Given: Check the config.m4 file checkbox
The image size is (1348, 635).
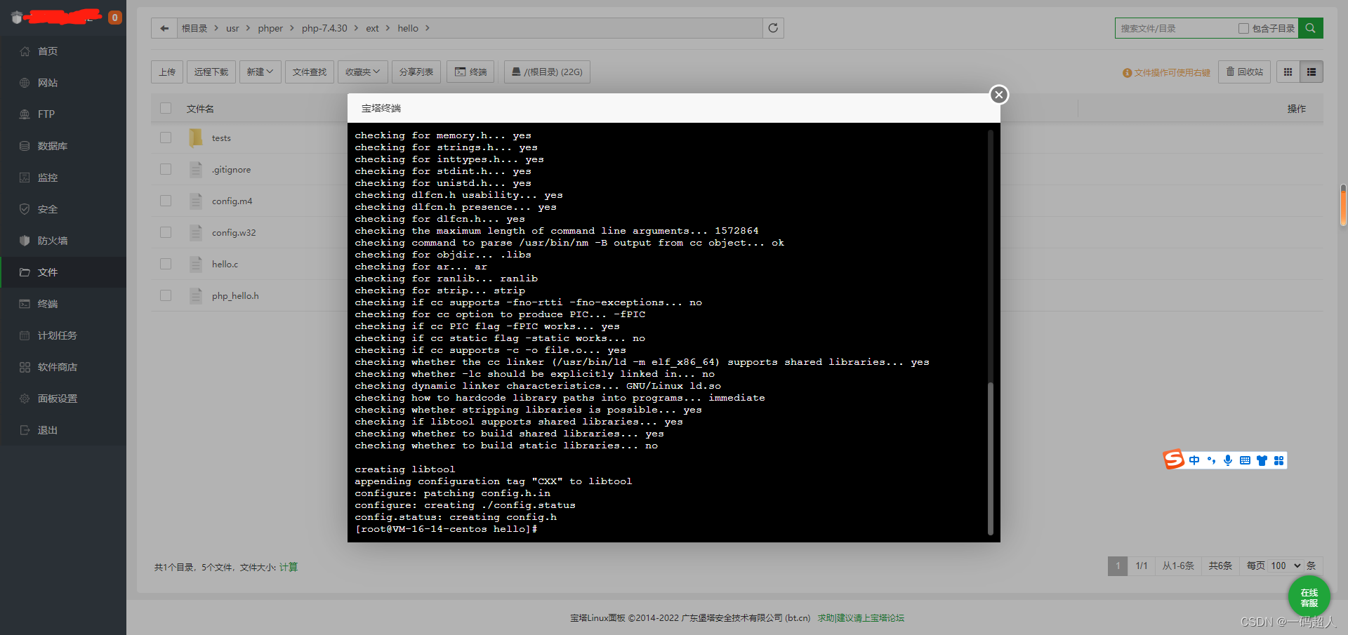Looking at the screenshot, I should tap(166, 201).
